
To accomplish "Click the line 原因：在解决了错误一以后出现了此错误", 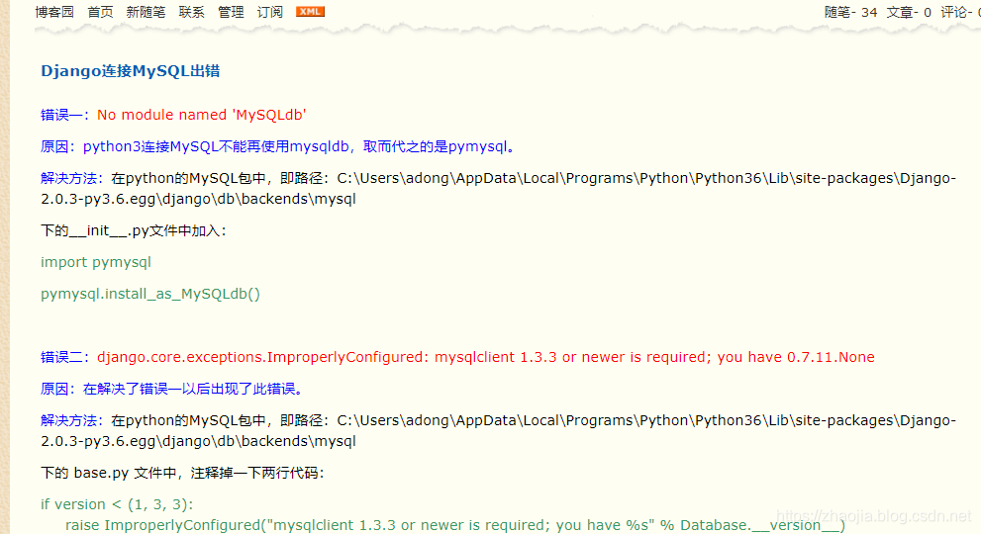I will point(173,389).
